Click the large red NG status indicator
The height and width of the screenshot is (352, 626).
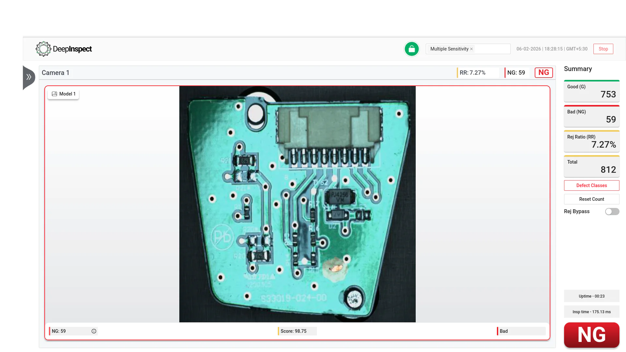[591, 335]
